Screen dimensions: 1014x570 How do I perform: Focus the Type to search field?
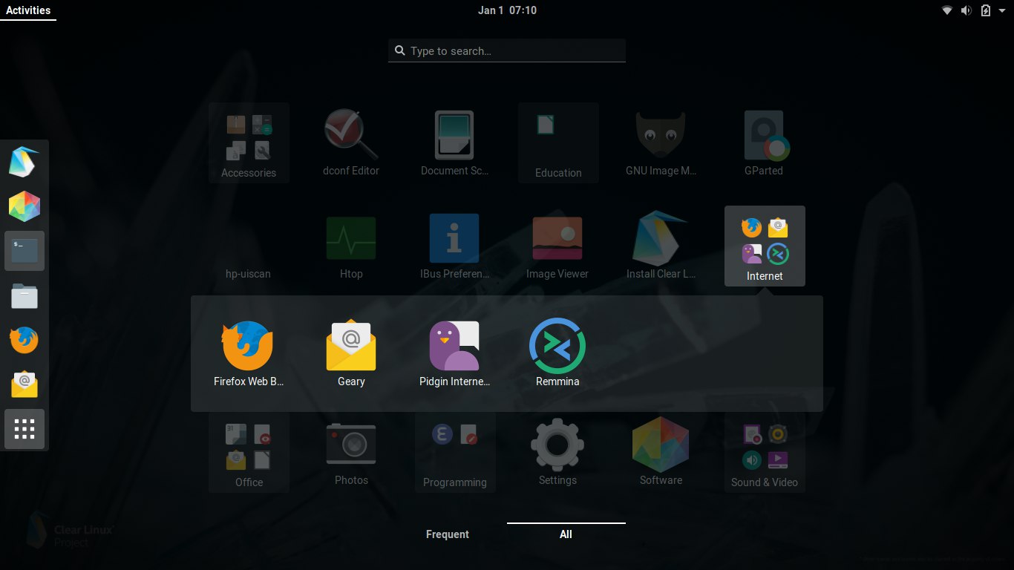507,50
